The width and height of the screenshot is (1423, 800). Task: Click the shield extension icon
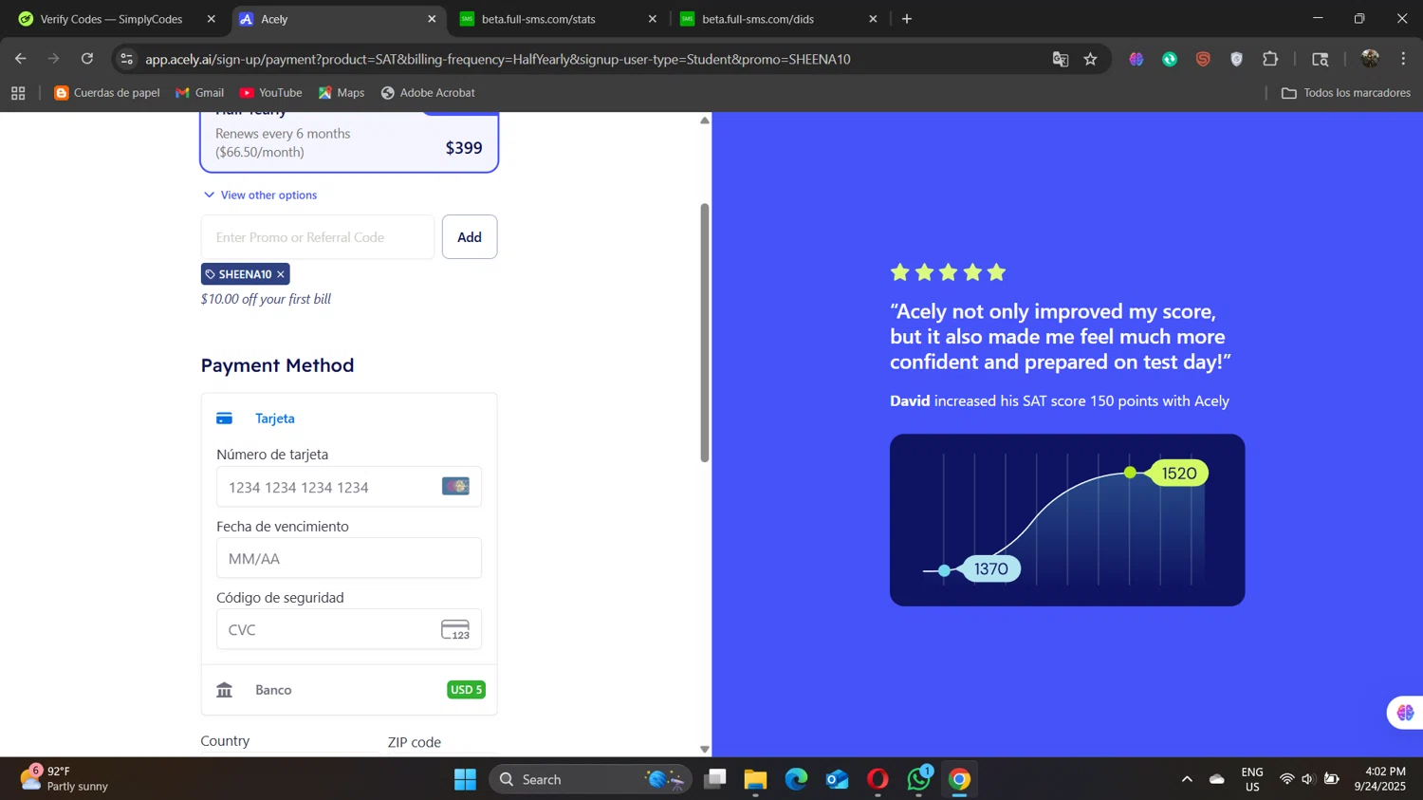1236,59
